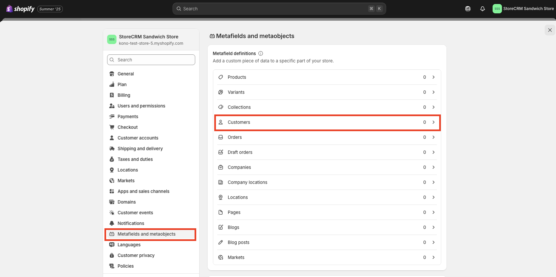The height and width of the screenshot is (277, 556).
Task: Close the settings panel with X
Action: [x=550, y=30]
